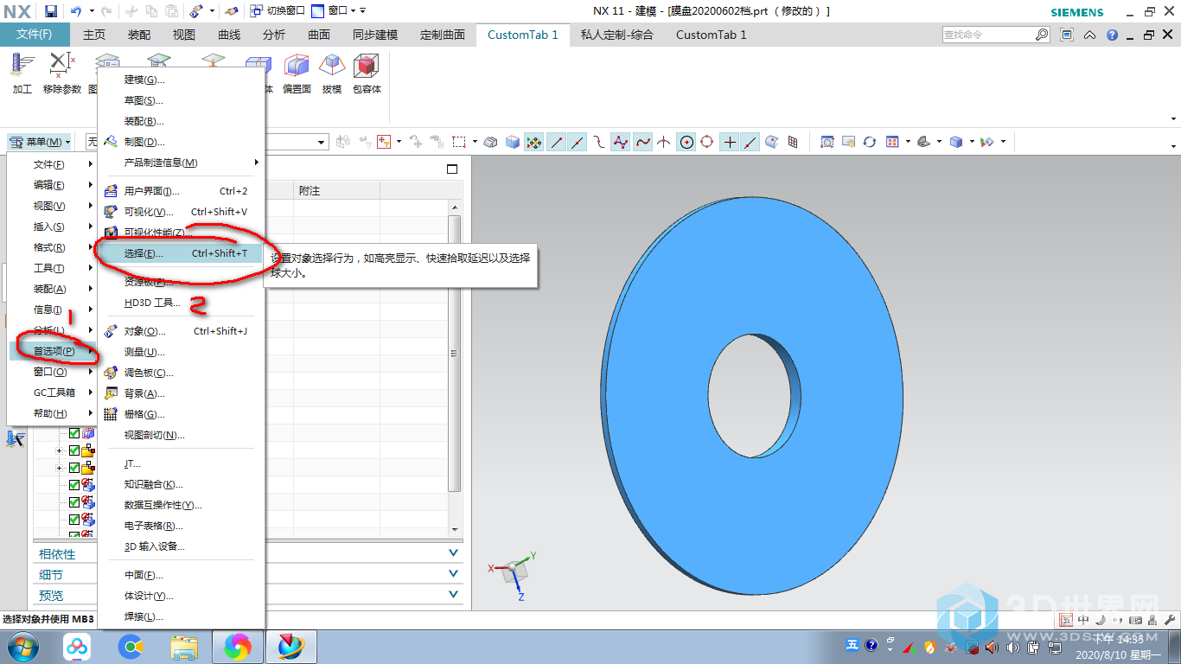This screenshot has width=1181, height=664.
Task: Open the undo history dropdown arrow
Action: coord(90,11)
